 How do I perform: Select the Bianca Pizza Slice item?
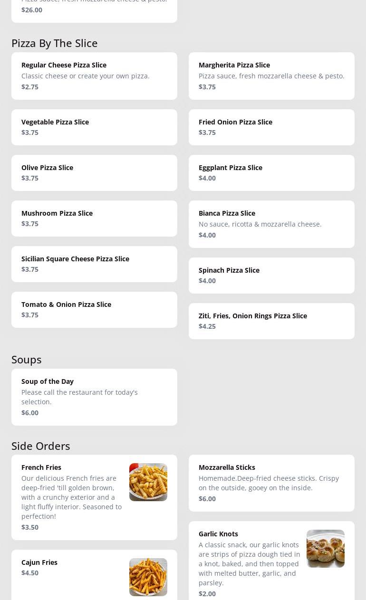point(271,224)
